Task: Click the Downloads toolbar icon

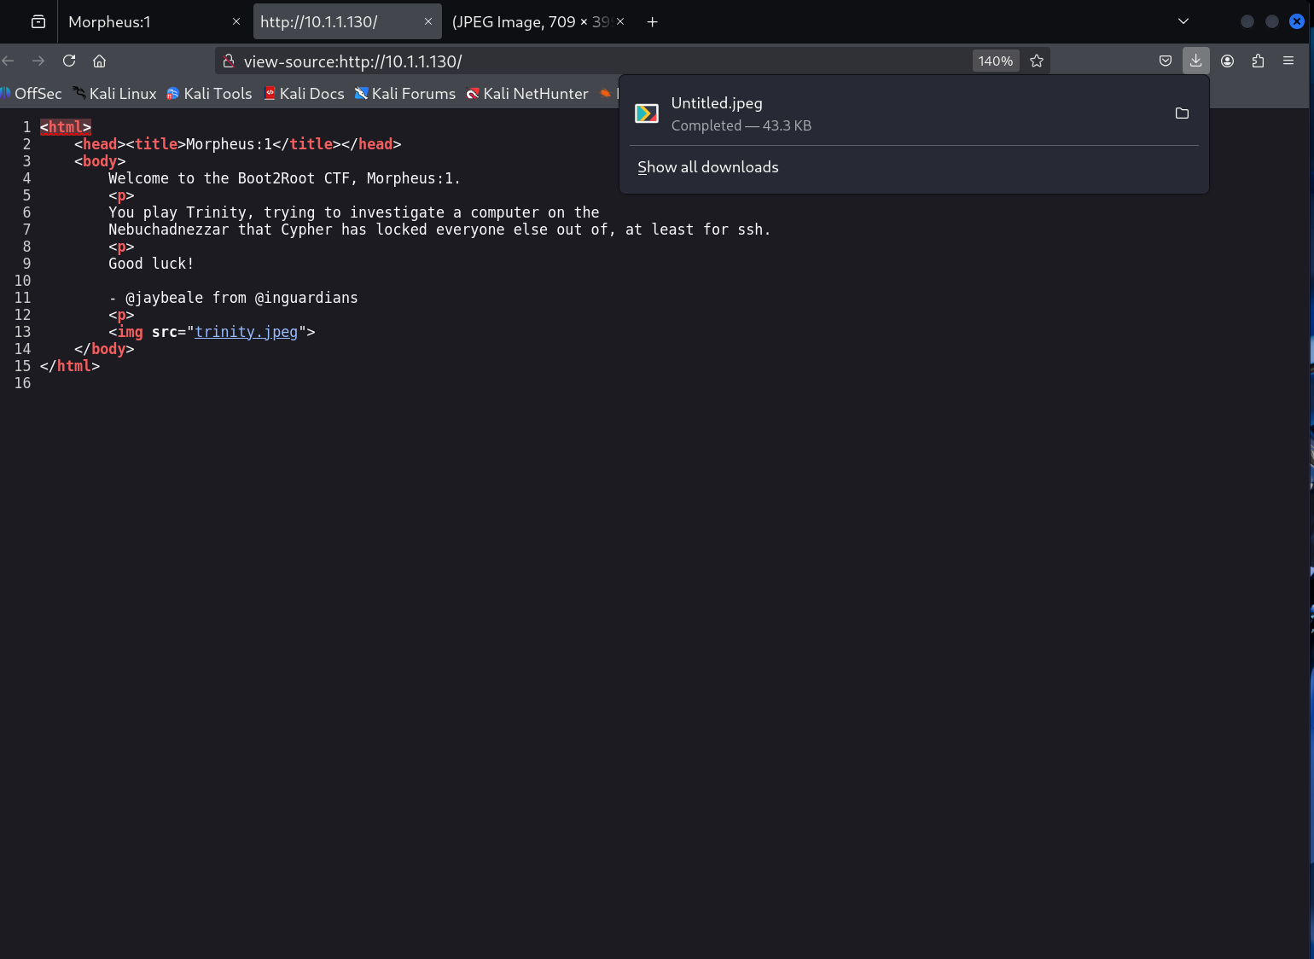Action: (1195, 61)
